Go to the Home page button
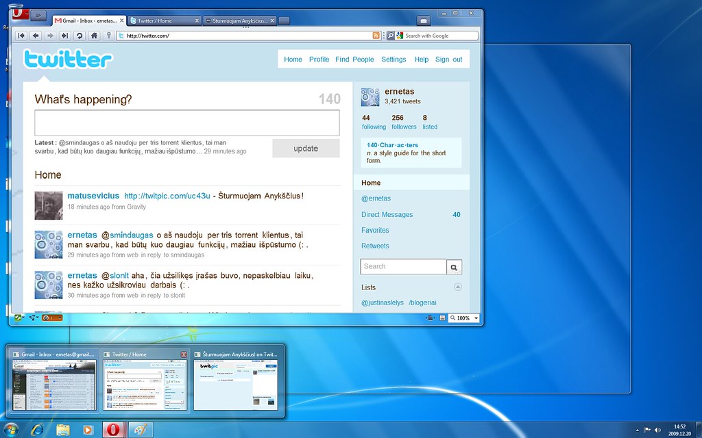 [94, 36]
